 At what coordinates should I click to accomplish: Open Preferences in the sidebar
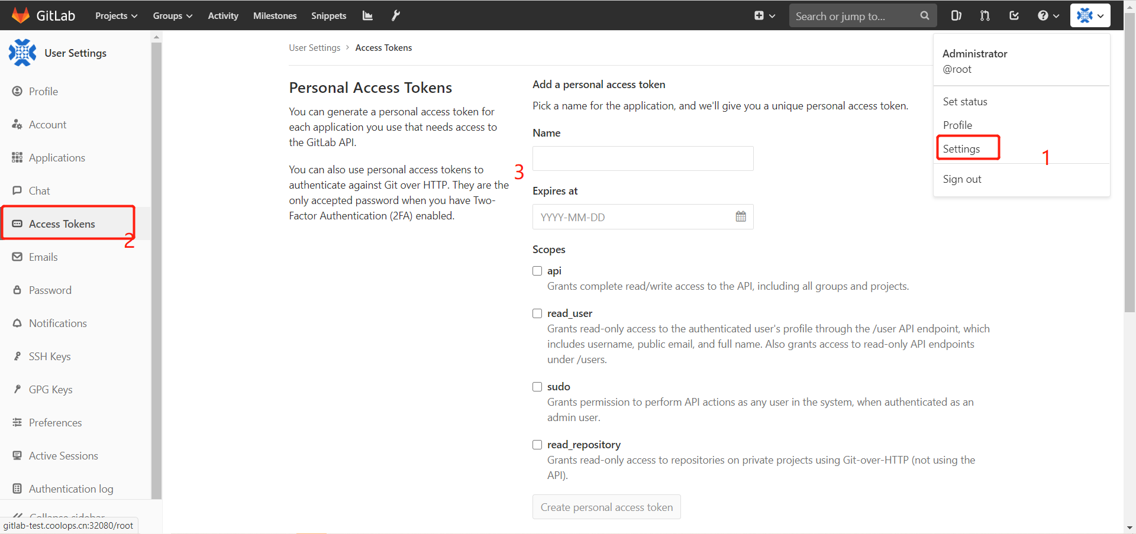[x=55, y=423]
